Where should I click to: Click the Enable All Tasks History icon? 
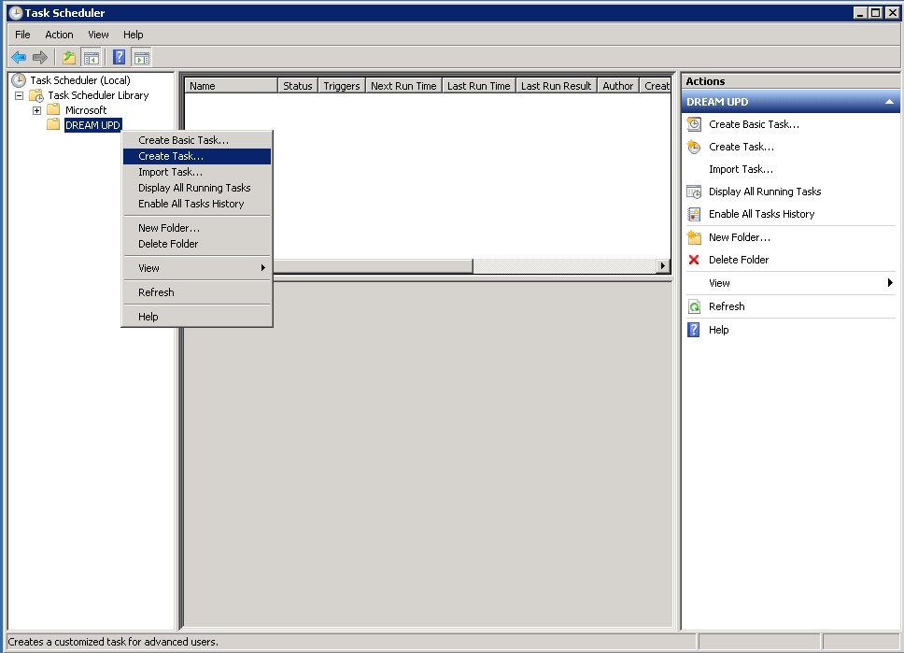click(694, 214)
